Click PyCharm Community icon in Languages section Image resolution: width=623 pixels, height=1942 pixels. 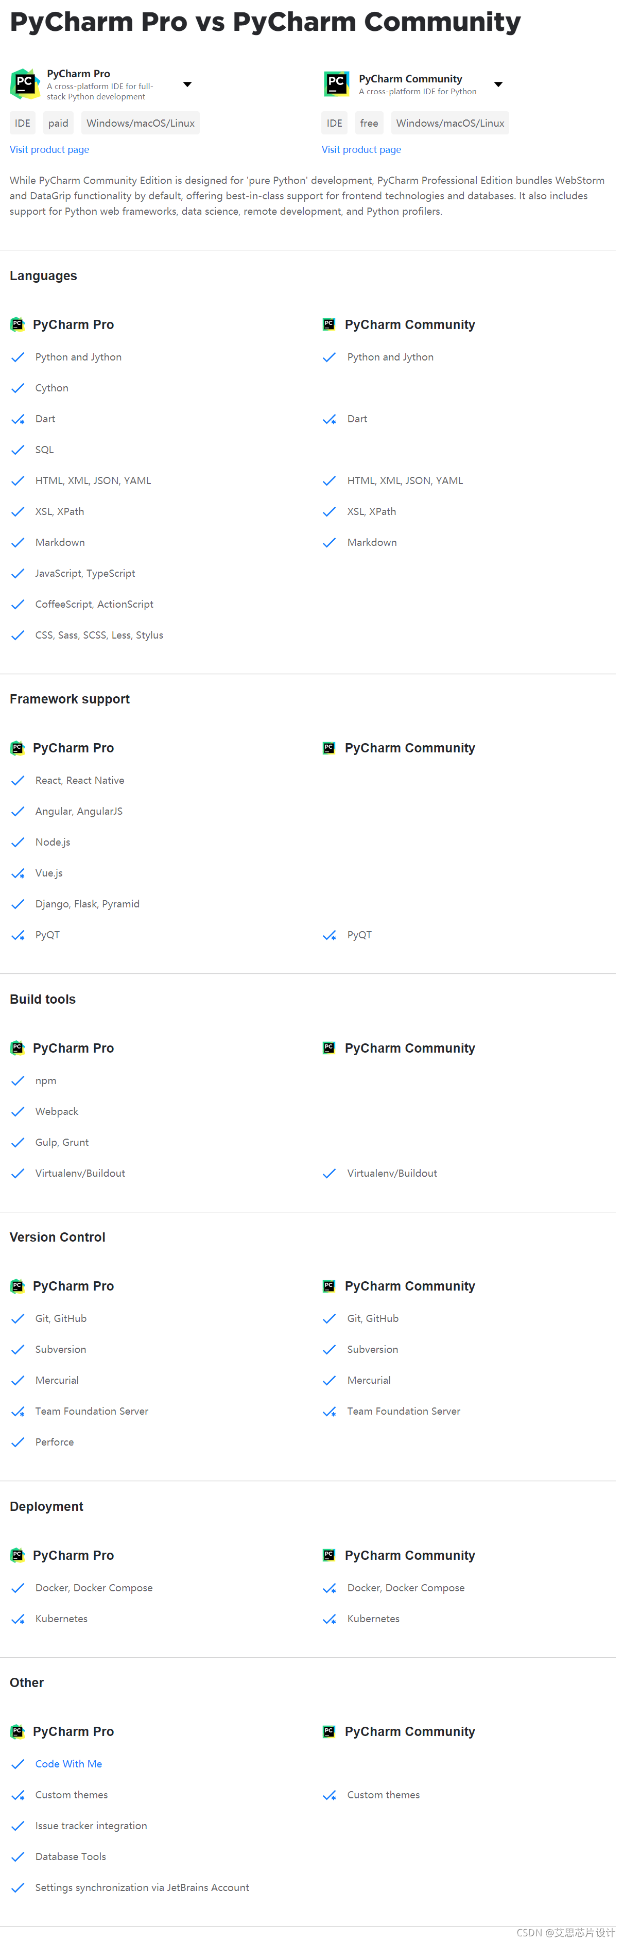coord(328,325)
